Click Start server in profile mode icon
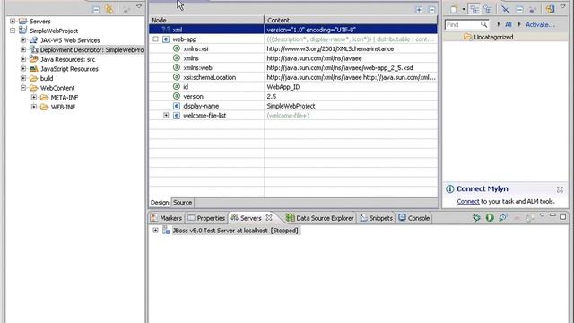Screen dimensions: 574x323 (503, 218)
